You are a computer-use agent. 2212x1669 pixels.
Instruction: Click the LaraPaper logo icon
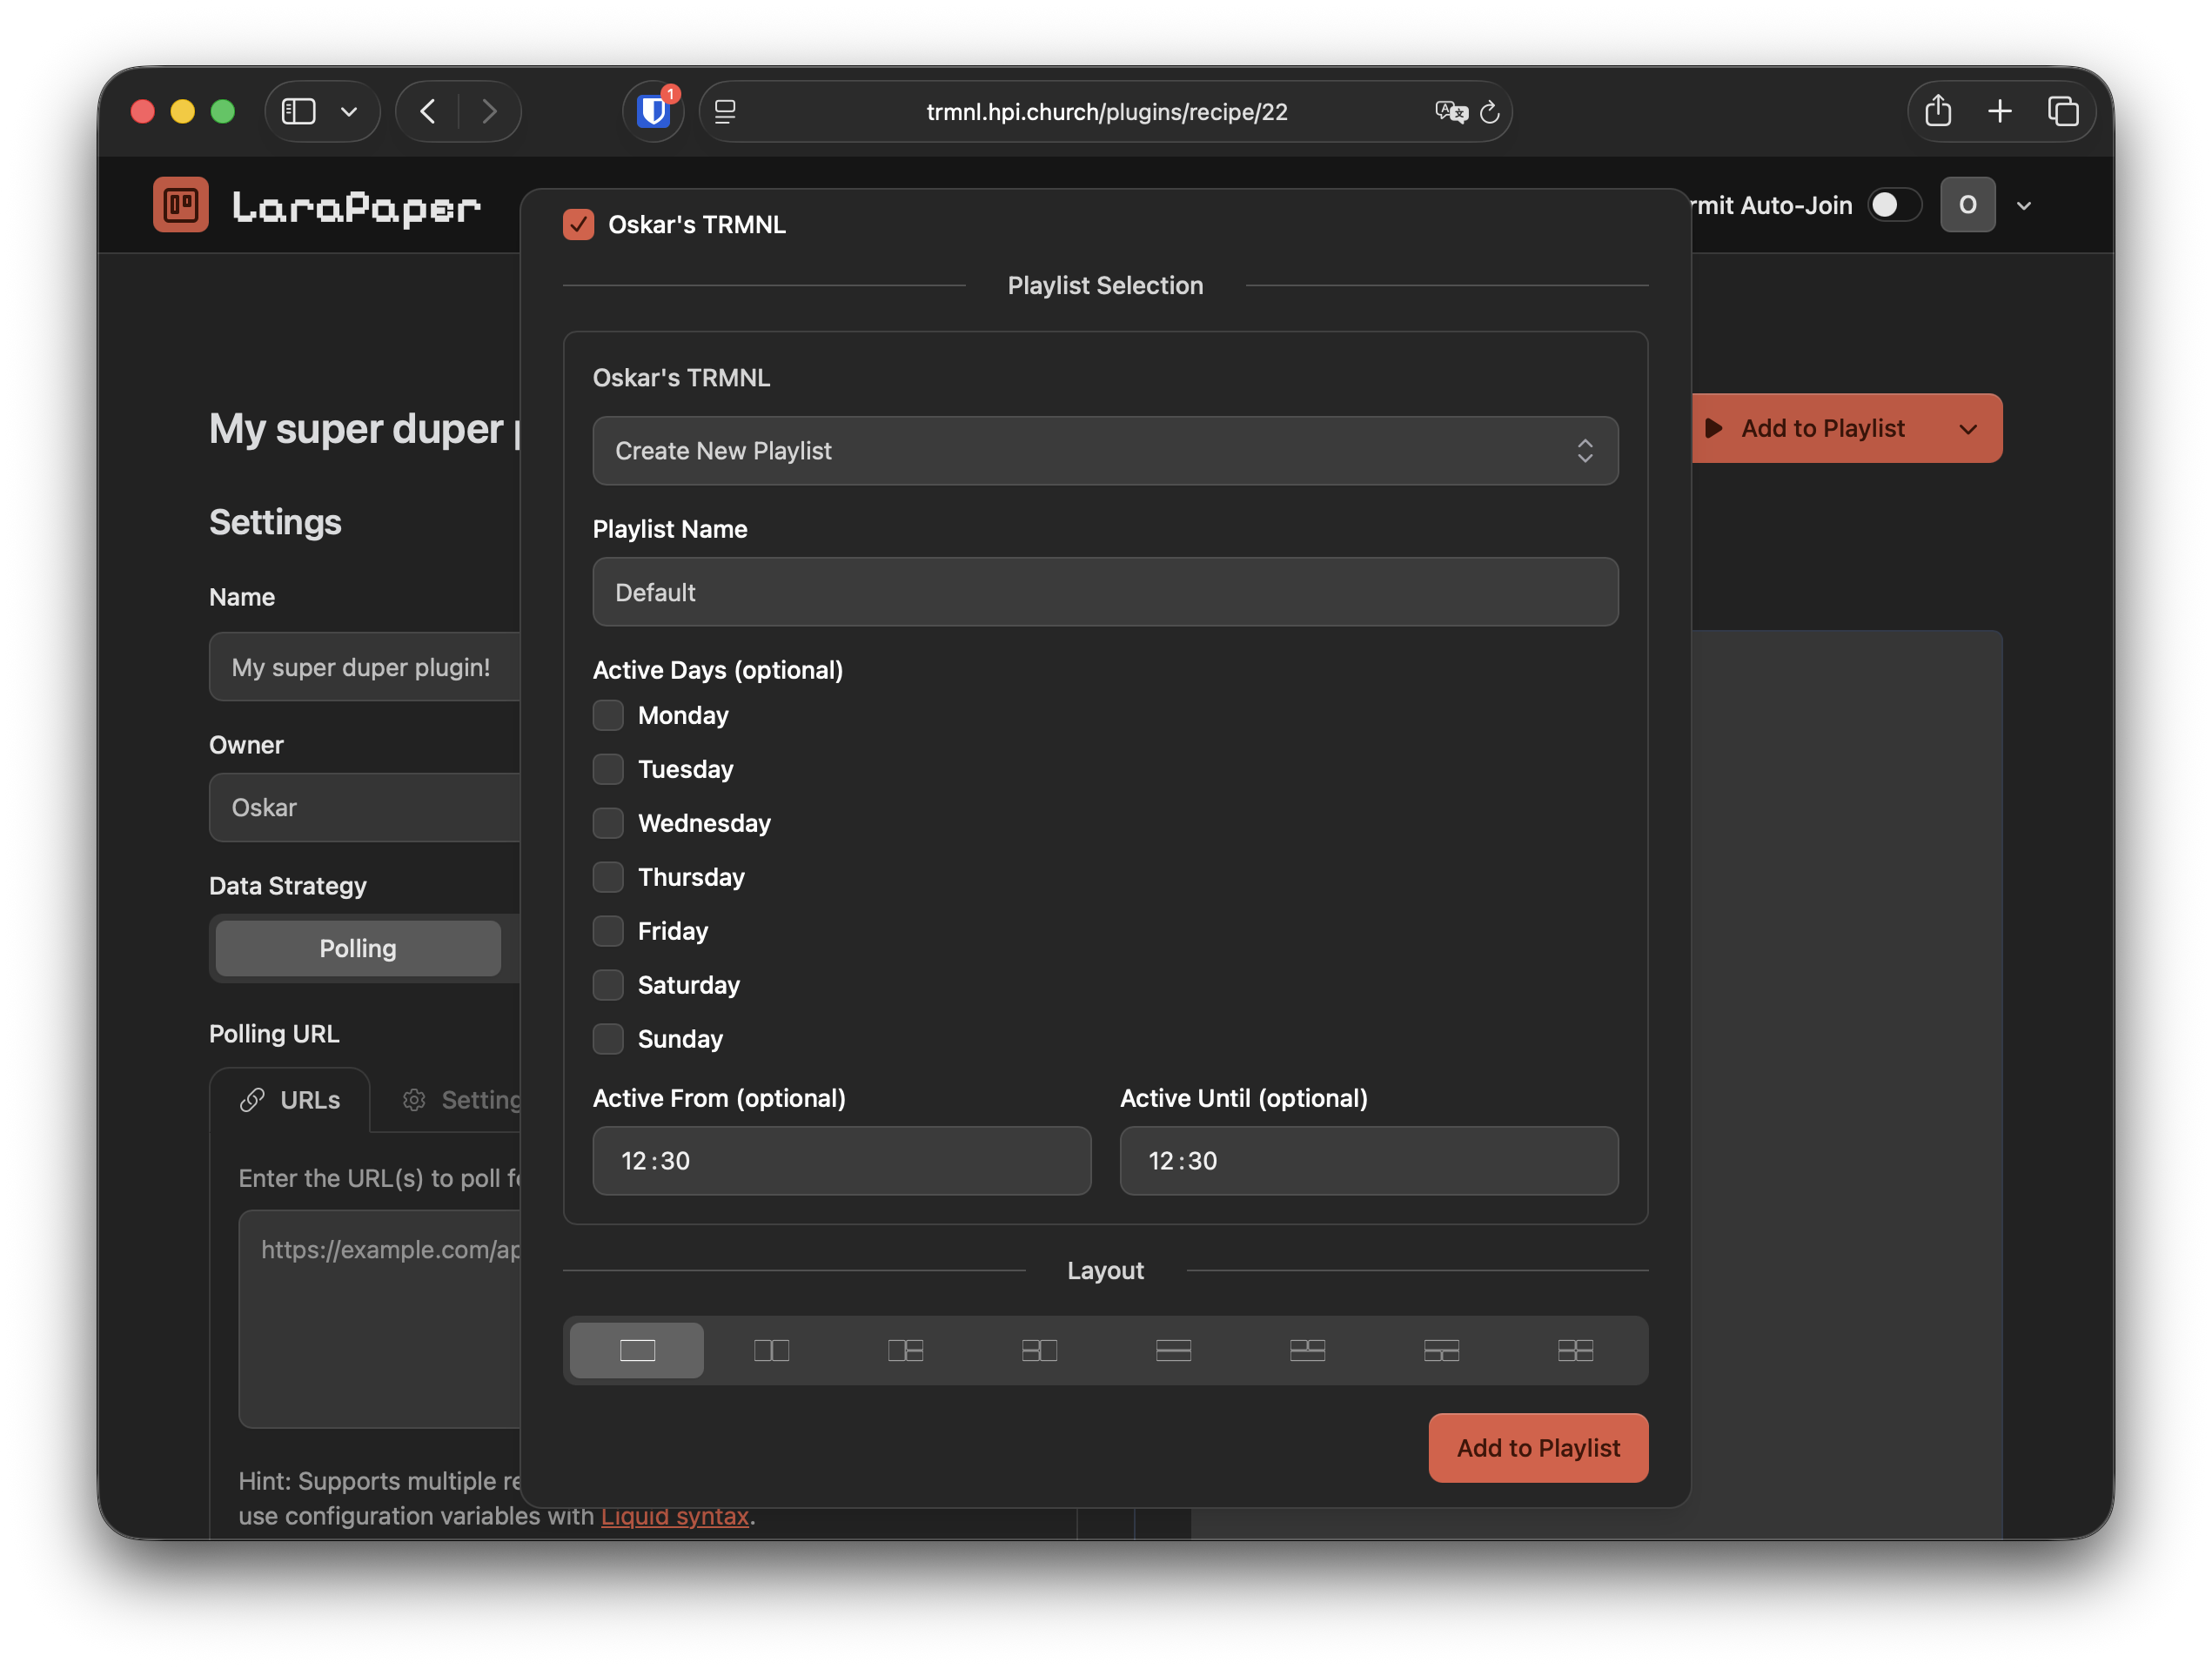181,205
